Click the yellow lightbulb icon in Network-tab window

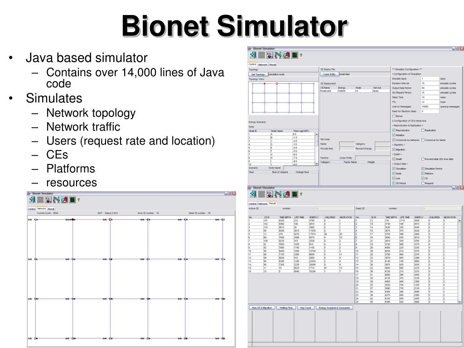(x=79, y=200)
